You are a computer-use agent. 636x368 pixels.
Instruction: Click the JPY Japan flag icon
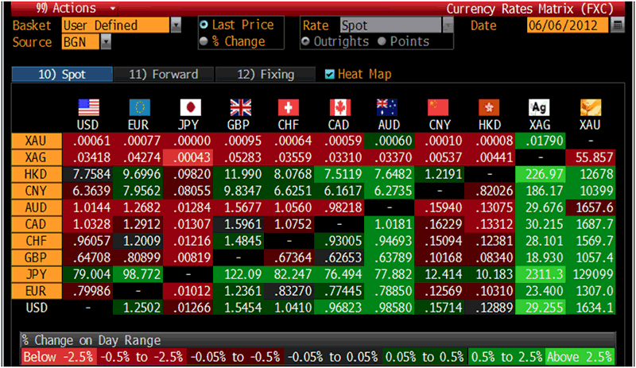tap(190, 107)
